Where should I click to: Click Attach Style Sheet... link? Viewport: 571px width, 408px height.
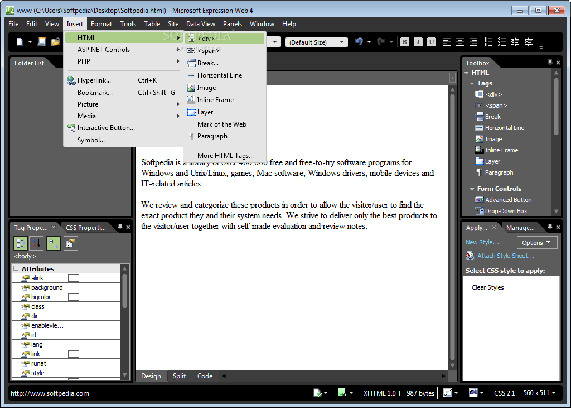tap(505, 256)
